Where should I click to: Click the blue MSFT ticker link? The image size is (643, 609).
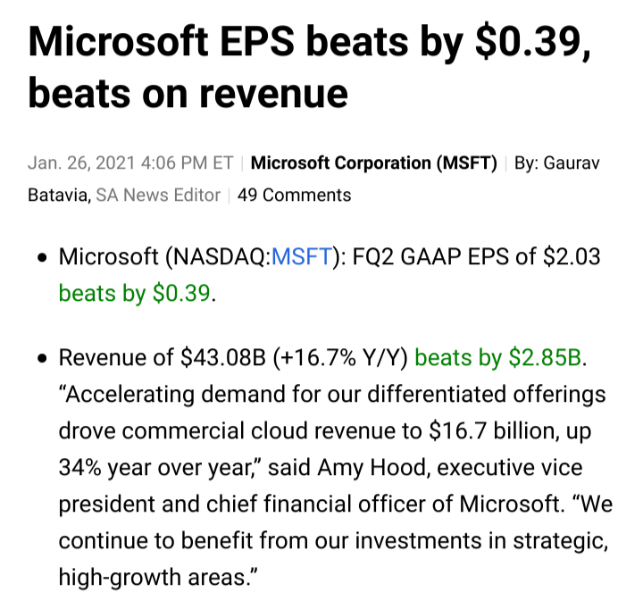[302, 258]
